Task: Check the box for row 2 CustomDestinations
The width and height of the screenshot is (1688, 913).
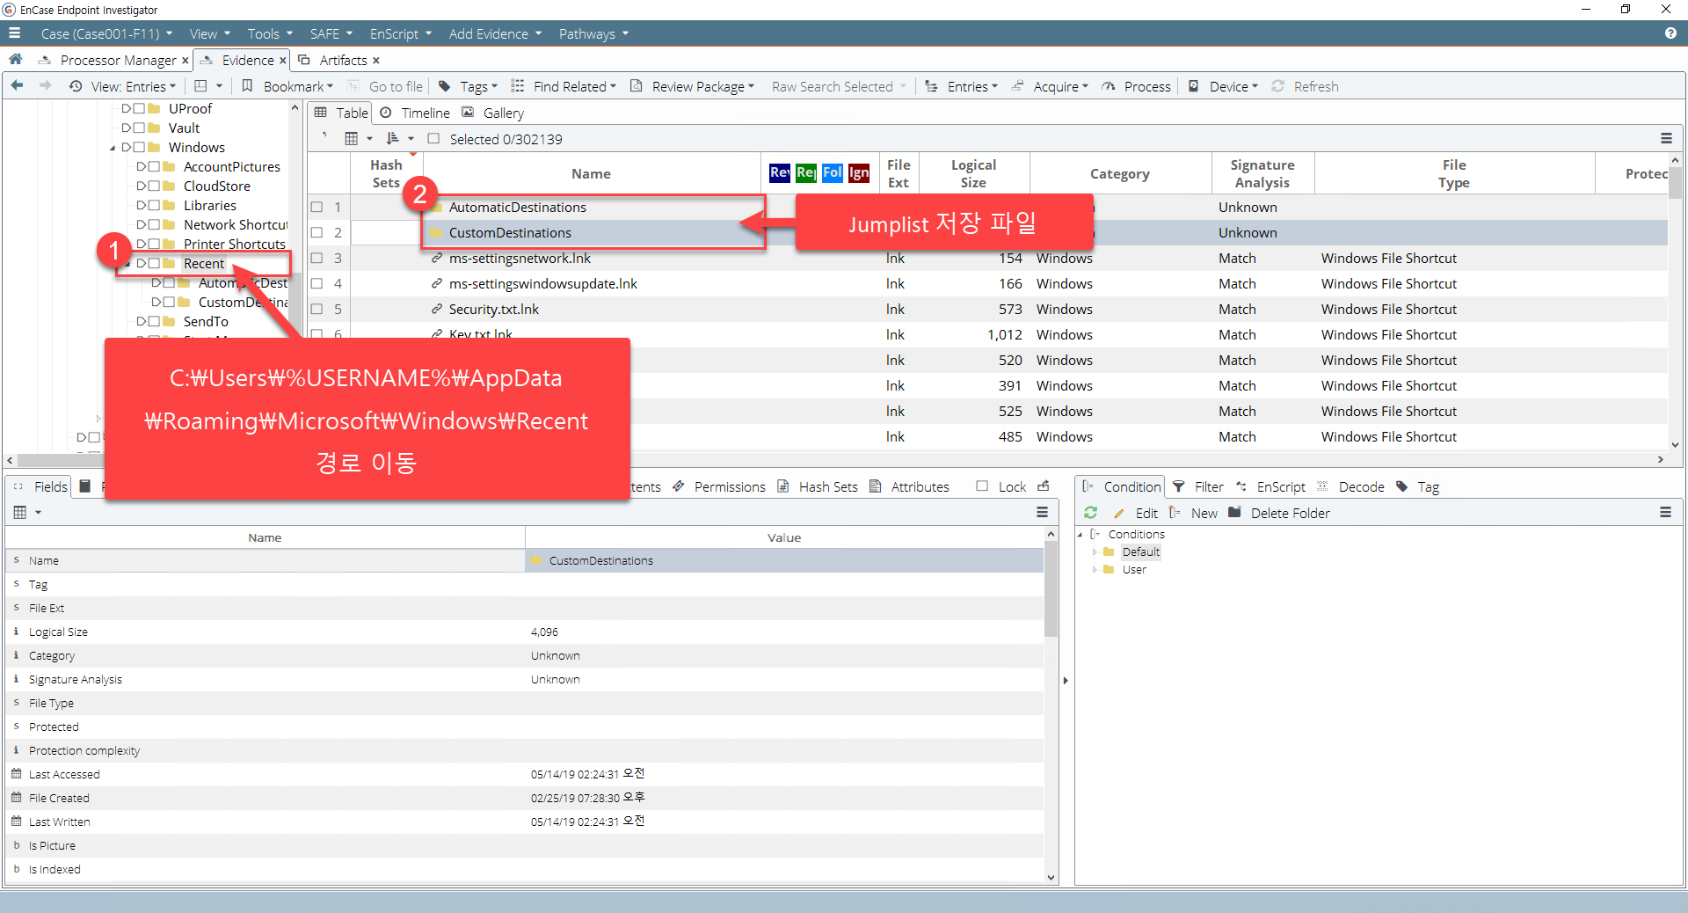Action: 316,233
